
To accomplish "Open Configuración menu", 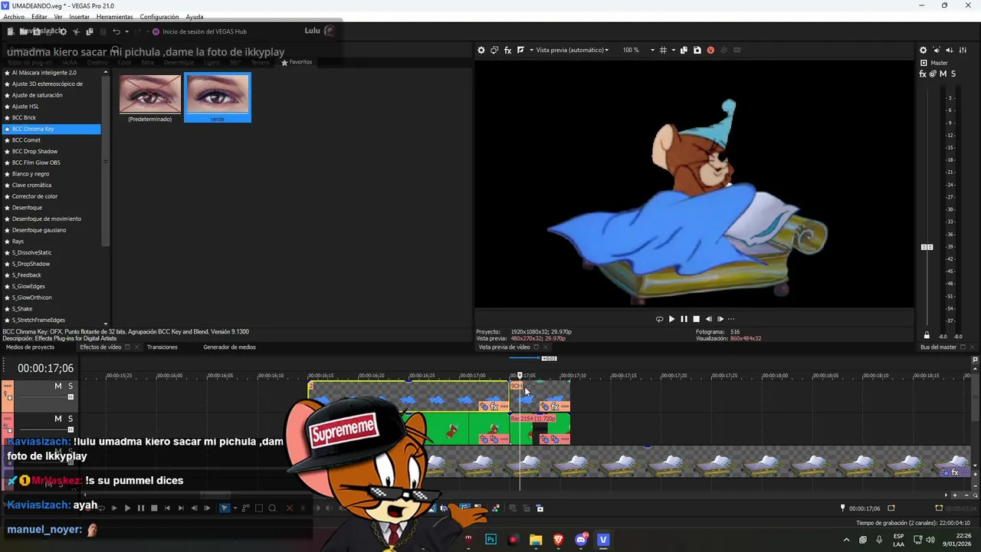I will 159,17.
